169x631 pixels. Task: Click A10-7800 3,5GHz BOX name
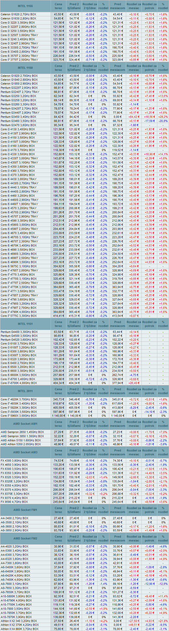click(15, 609)
